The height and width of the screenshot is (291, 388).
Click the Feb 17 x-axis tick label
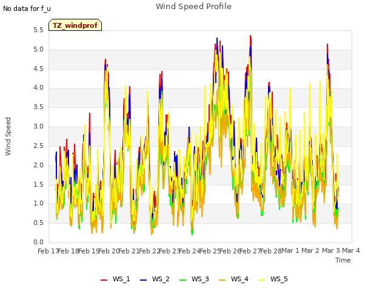(x=48, y=251)
